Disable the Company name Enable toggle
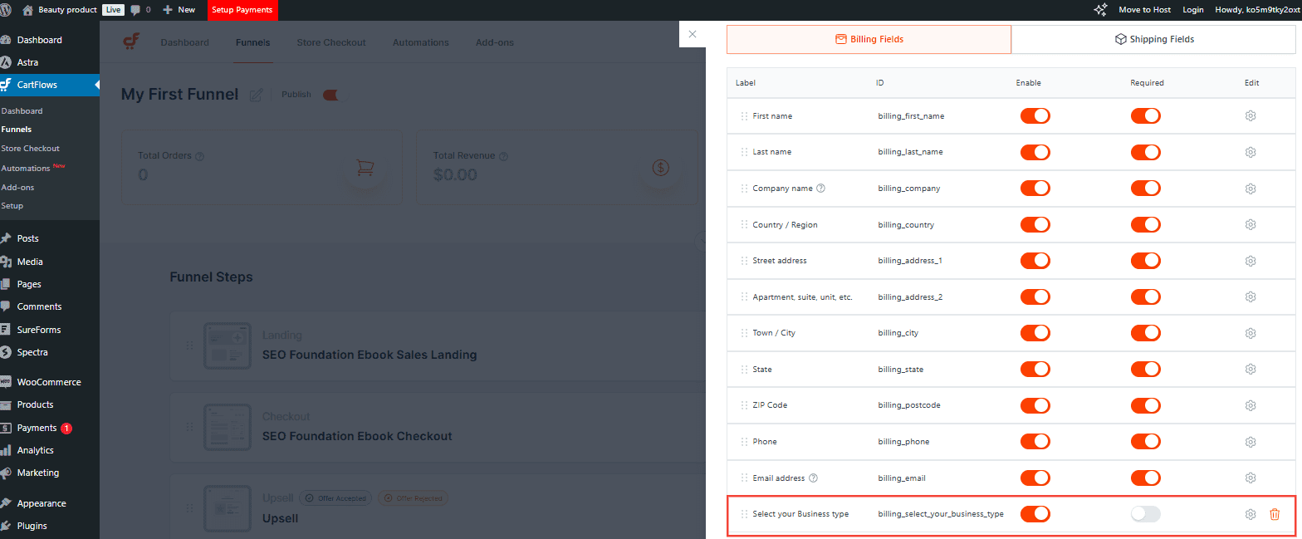This screenshot has height=539, width=1302. 1035,189
